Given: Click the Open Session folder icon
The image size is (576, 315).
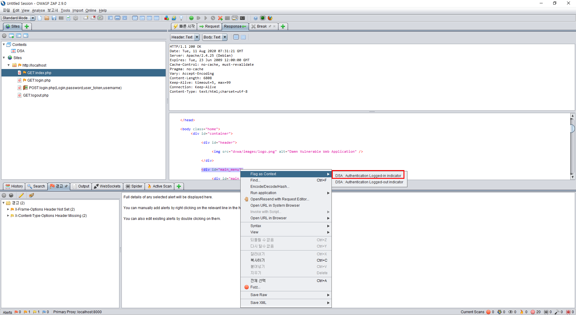Looking at the screenshot, I should (x=47, y=18).
